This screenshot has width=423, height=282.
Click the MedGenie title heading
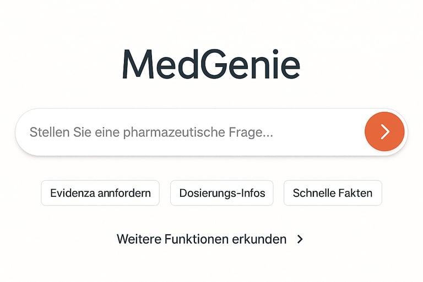coord(211,65)
